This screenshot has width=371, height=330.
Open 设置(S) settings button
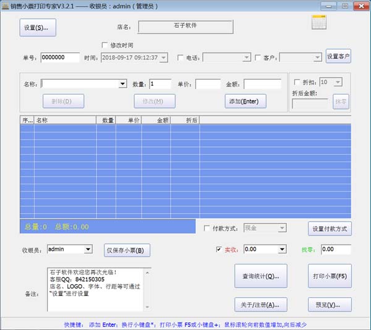(40, 27)
